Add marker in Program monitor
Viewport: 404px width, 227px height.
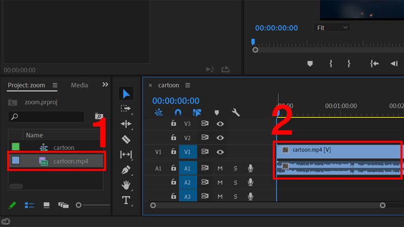(x=310, y=64)
